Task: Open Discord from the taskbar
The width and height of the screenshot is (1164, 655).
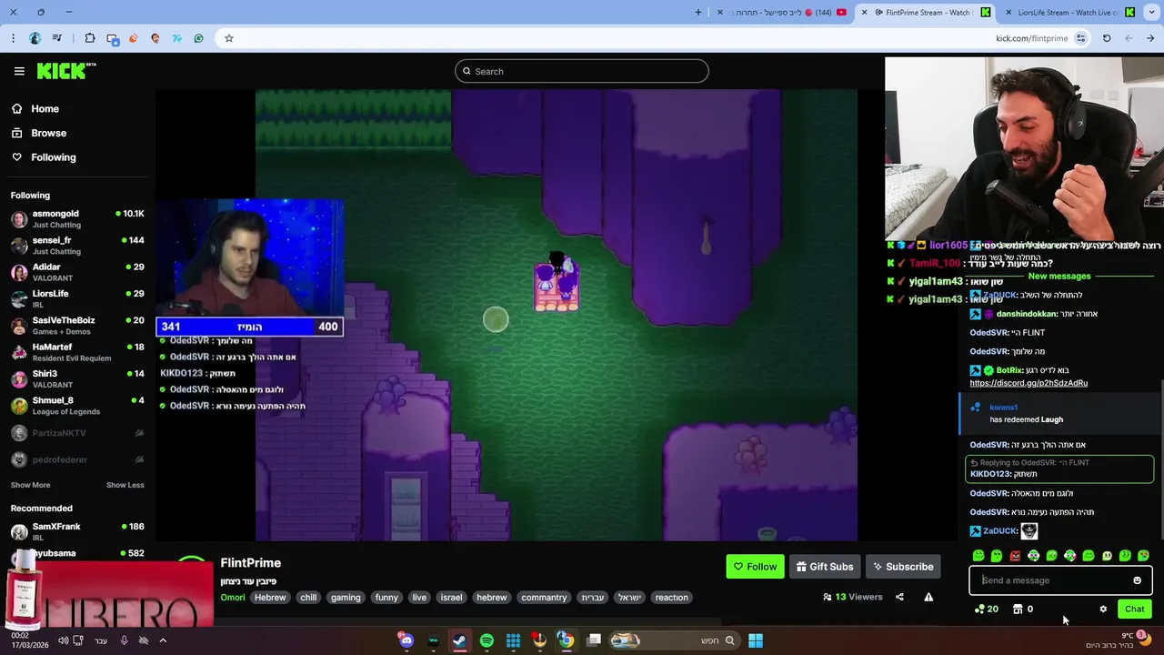Action: [x=406, y=640]
